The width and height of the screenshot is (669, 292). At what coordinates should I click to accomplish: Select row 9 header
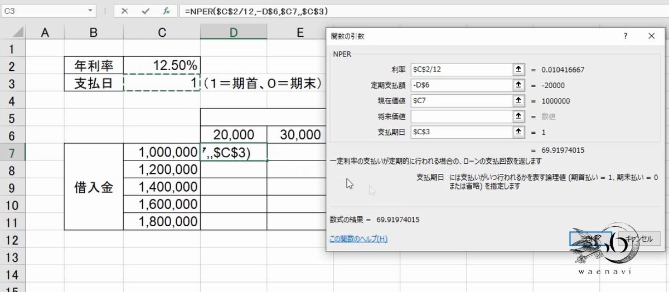[12, 187]
